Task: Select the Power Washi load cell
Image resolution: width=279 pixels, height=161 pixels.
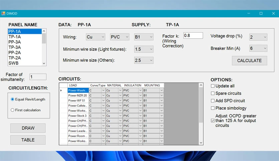Action: point(78,90)
